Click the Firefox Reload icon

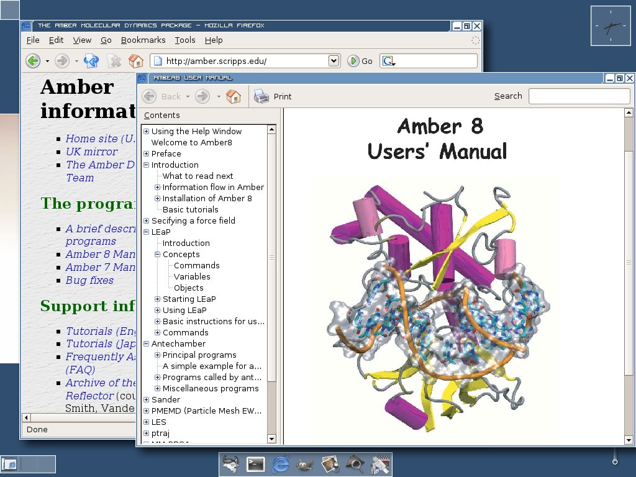click(x=91, y=61)
